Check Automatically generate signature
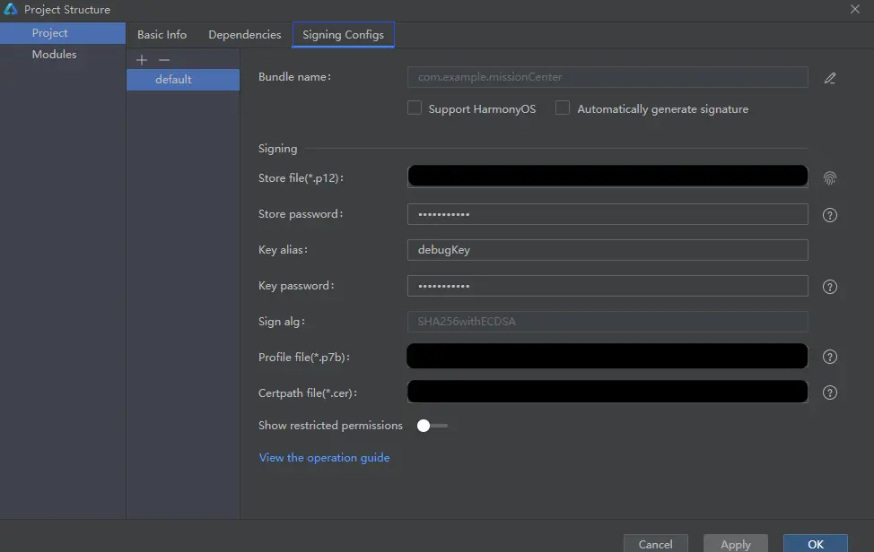This screenshot has width=874, height=552. click(563, 108)
